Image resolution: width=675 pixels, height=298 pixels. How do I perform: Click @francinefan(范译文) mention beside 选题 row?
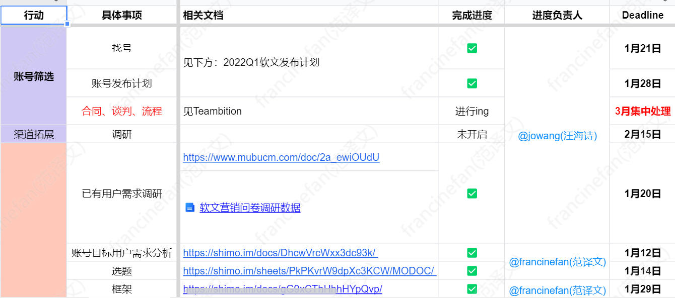pos(557,262)
